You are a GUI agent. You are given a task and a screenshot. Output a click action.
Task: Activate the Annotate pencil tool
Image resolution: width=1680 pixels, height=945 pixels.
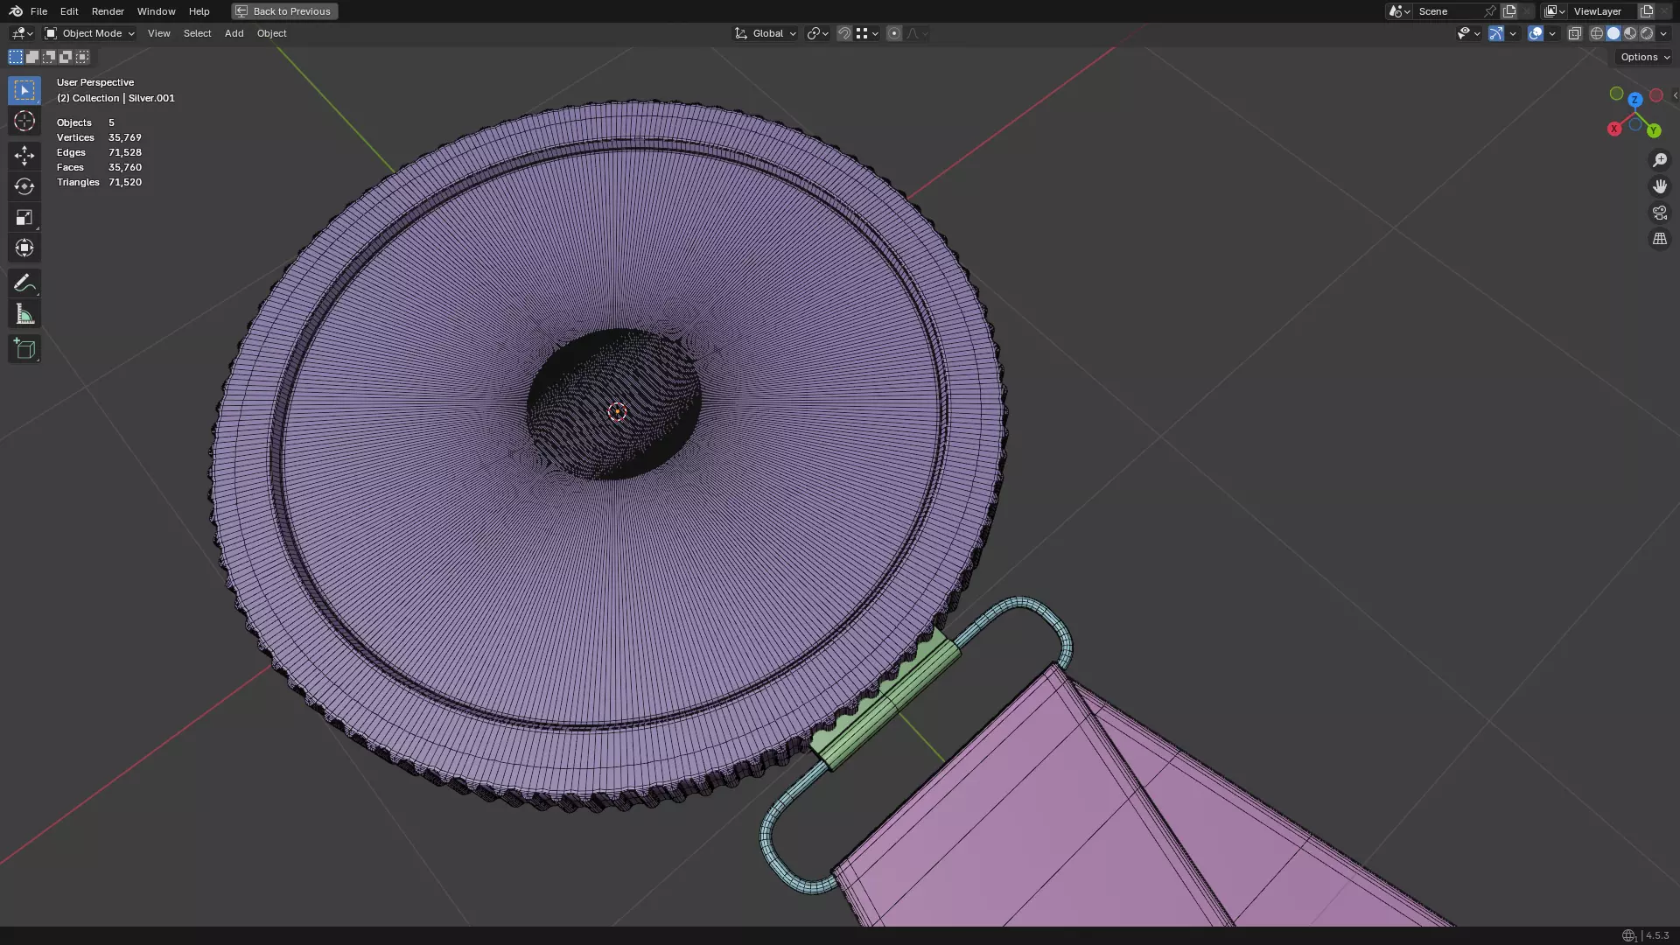point(24,283)
